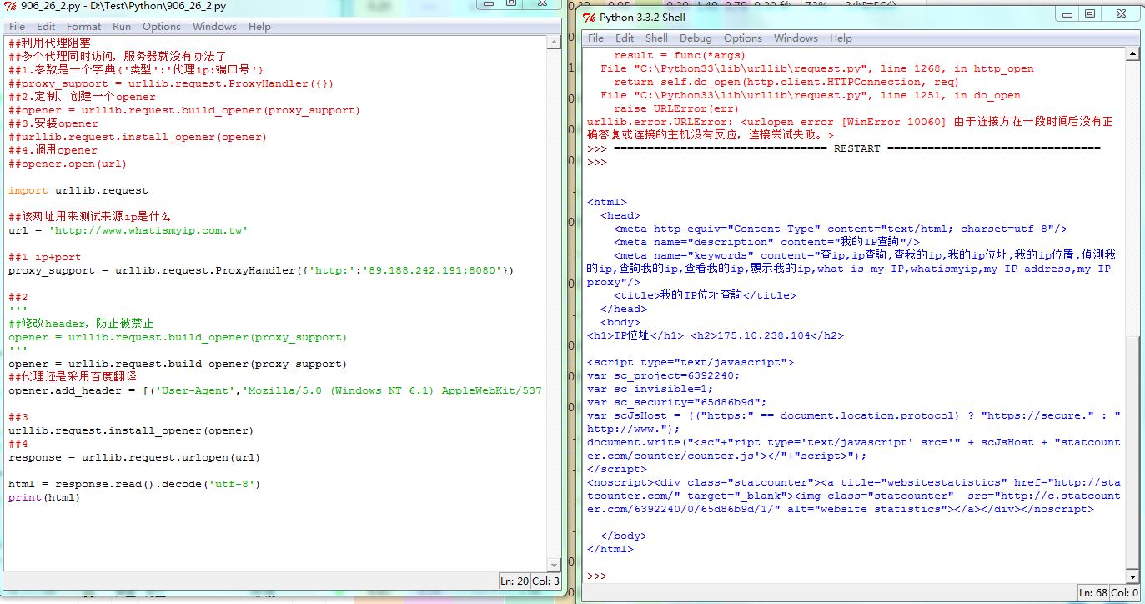Click editor window scrollbar up arrow

coord(554,43)
